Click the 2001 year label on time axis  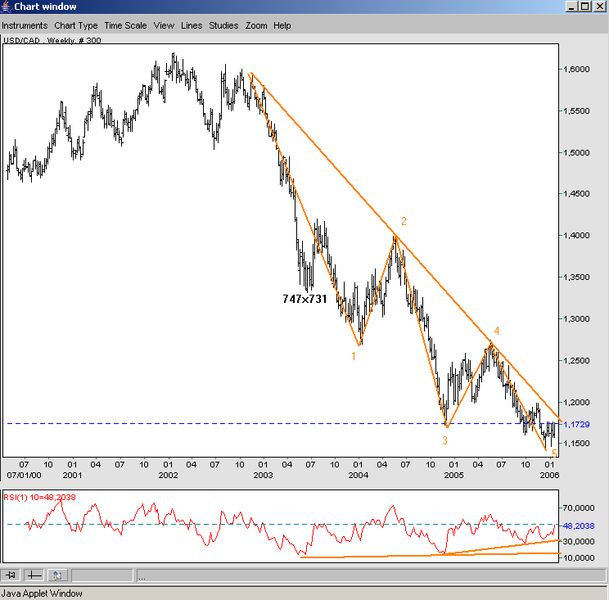[x=72, y=475]
